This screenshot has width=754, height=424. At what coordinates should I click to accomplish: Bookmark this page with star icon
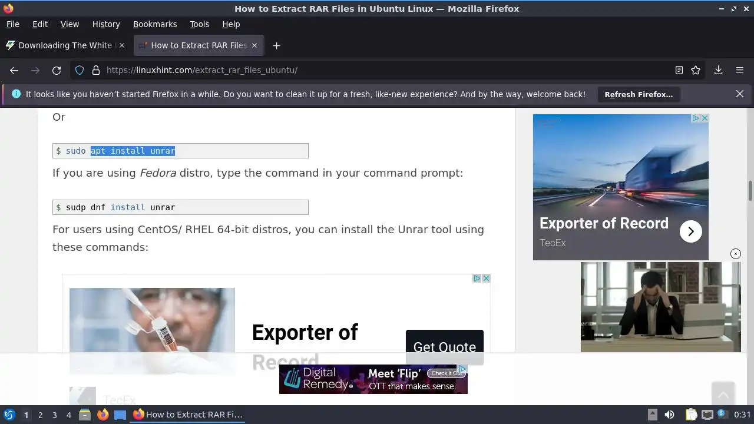point(696,70)
